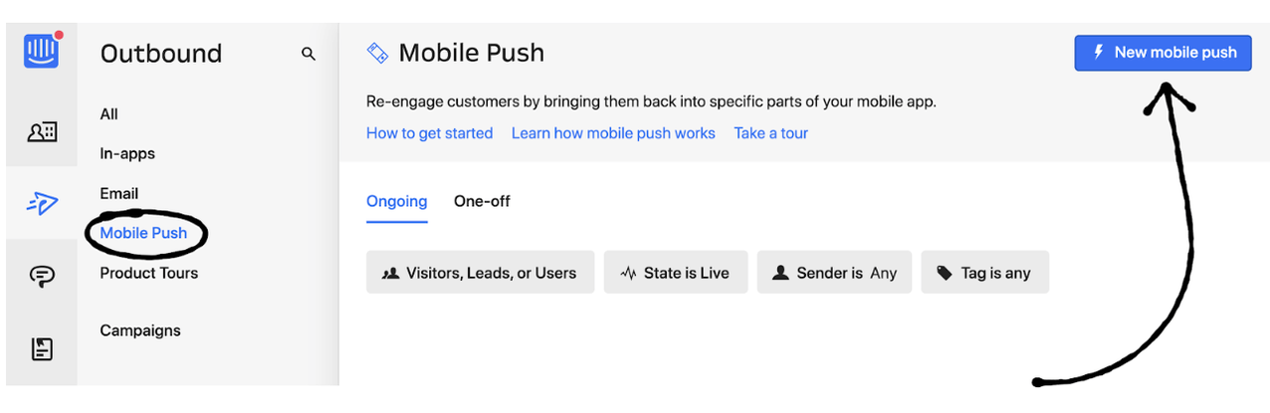Click the lightning icon on New mobile push
The image size is (1270, 413).
point(1099,53)
